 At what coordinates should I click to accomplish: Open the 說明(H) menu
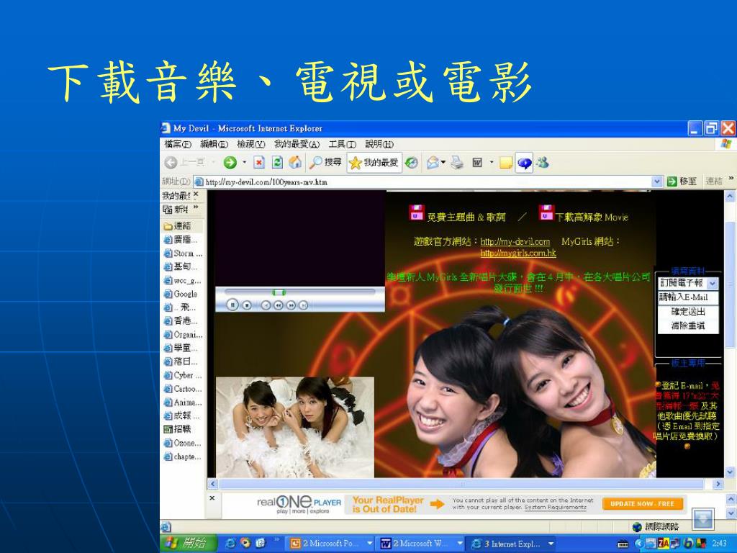379,144
